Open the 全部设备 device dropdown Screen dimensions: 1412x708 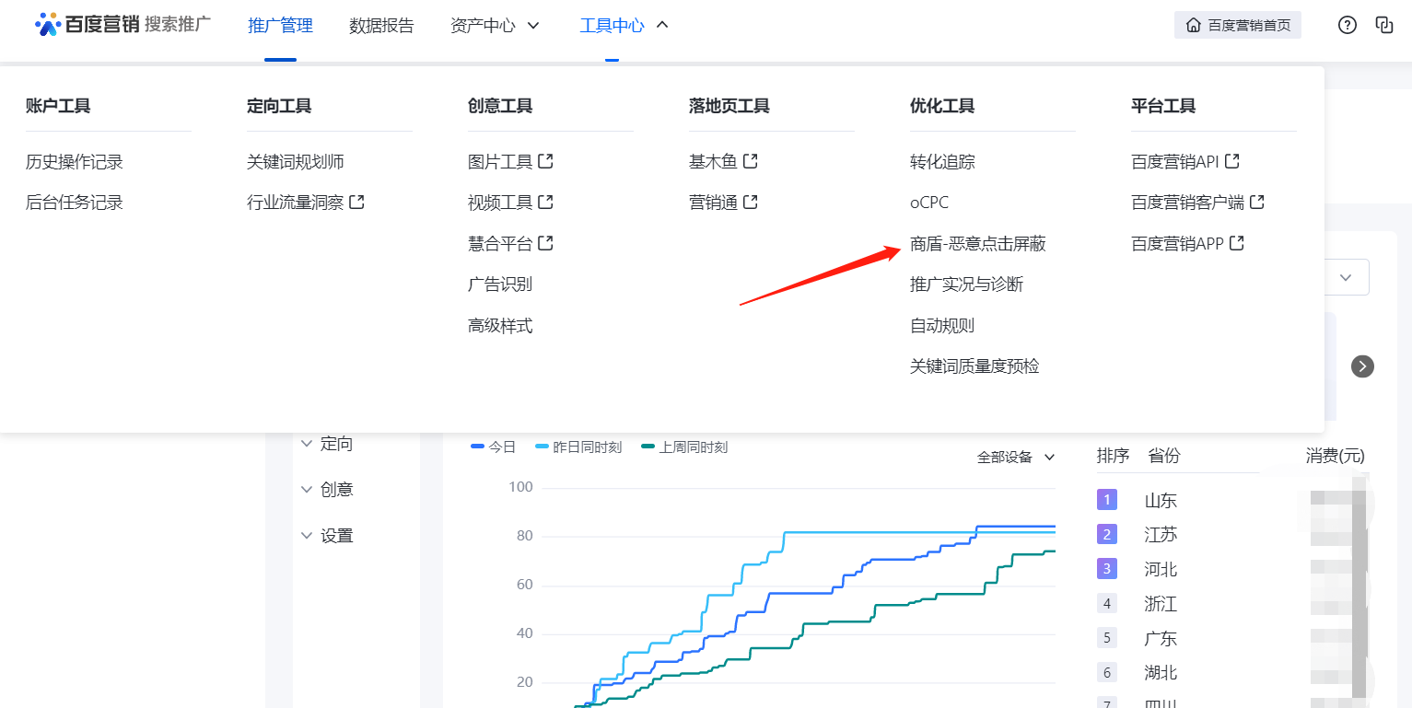1016,457
